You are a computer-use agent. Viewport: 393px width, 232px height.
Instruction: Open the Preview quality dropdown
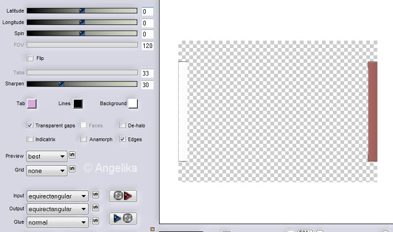tap(47, 156)
